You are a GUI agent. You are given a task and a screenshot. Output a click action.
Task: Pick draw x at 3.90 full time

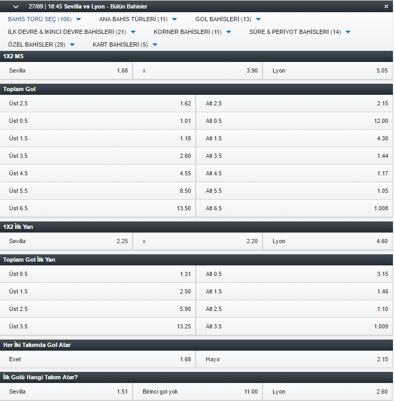[x=197, y=70]
